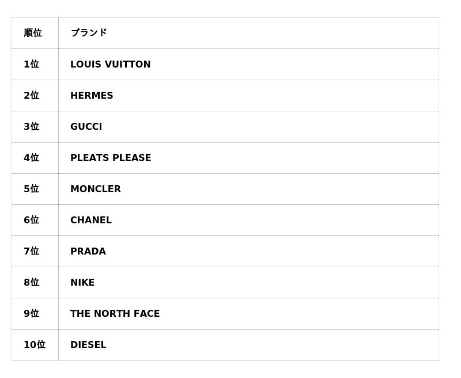Click the HERMES brand cell

coord(92,96)
